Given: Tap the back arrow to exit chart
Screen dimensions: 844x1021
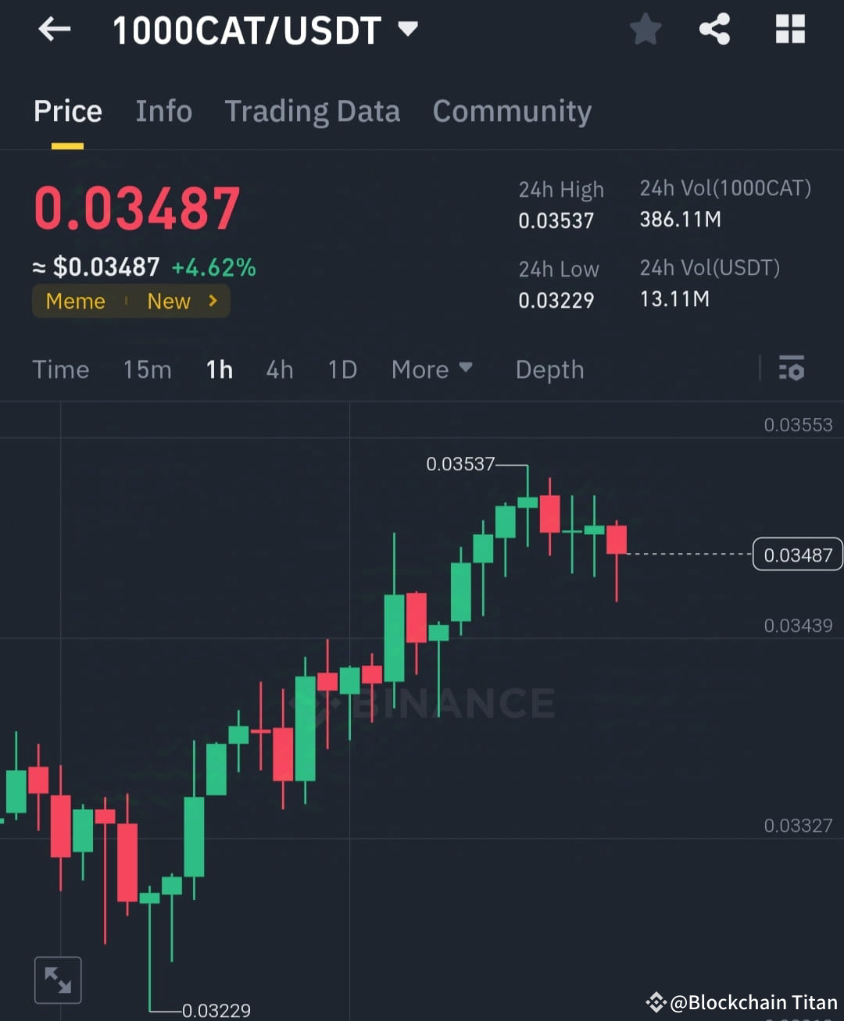Looking at the screenshot, I should tap(53, 29).
